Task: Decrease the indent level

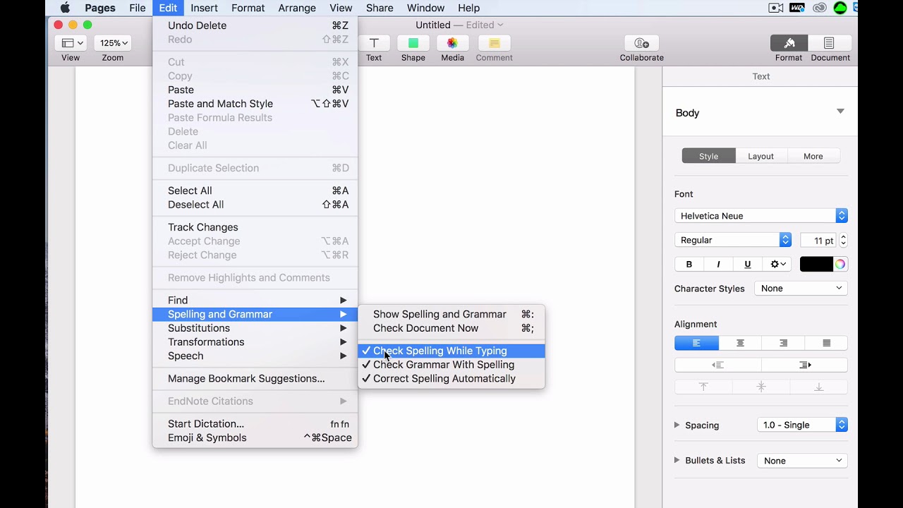Action: click(x=718, y=365)
